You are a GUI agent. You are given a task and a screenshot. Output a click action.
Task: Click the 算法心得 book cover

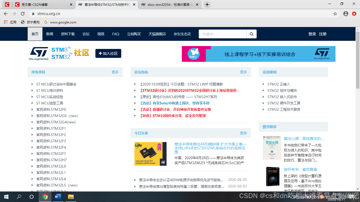(x=272, y=148)
